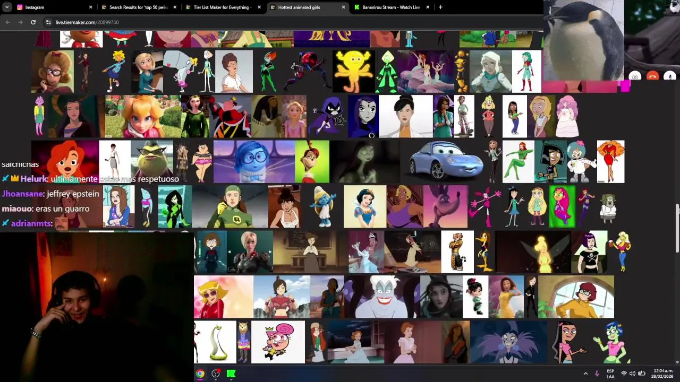Image resolution: width=680 pixels, height=382 pixels.
Task: Click the Ursula sea witch thumbnail
Action: (x=382, y=297)
